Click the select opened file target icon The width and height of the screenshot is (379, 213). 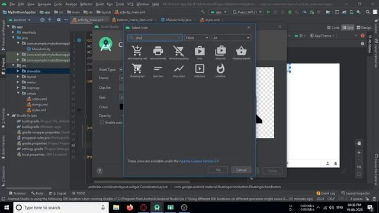coord(42,20)
